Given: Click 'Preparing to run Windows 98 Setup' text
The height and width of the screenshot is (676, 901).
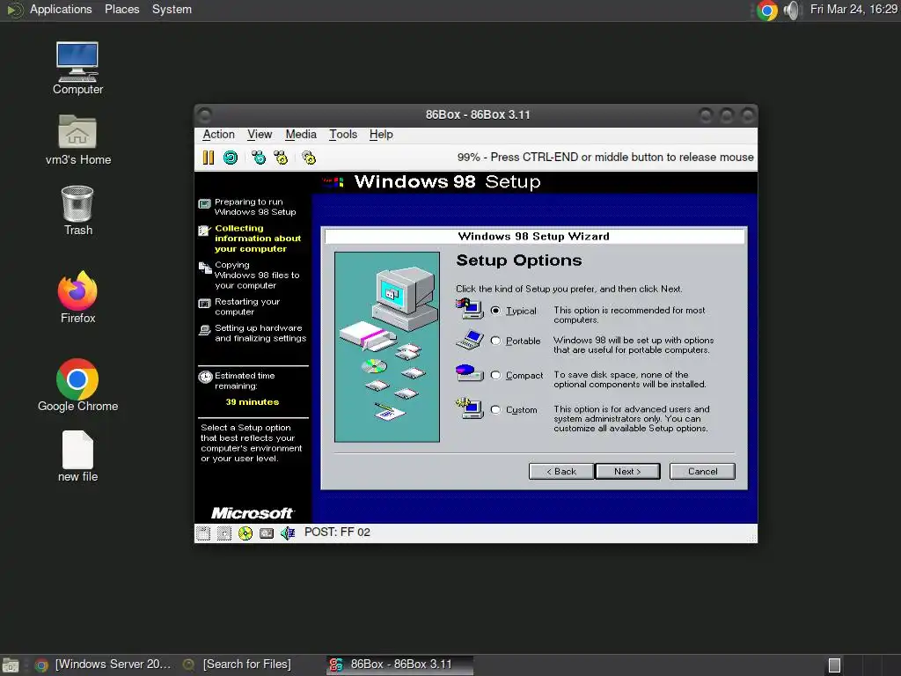Looking at the screenshot, I should click(255, 207).
